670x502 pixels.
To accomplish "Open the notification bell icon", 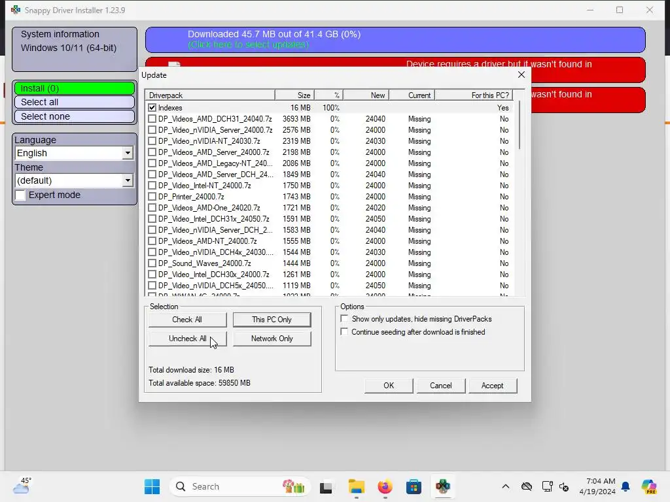I will pyautogui.click(x=626, y=486).
